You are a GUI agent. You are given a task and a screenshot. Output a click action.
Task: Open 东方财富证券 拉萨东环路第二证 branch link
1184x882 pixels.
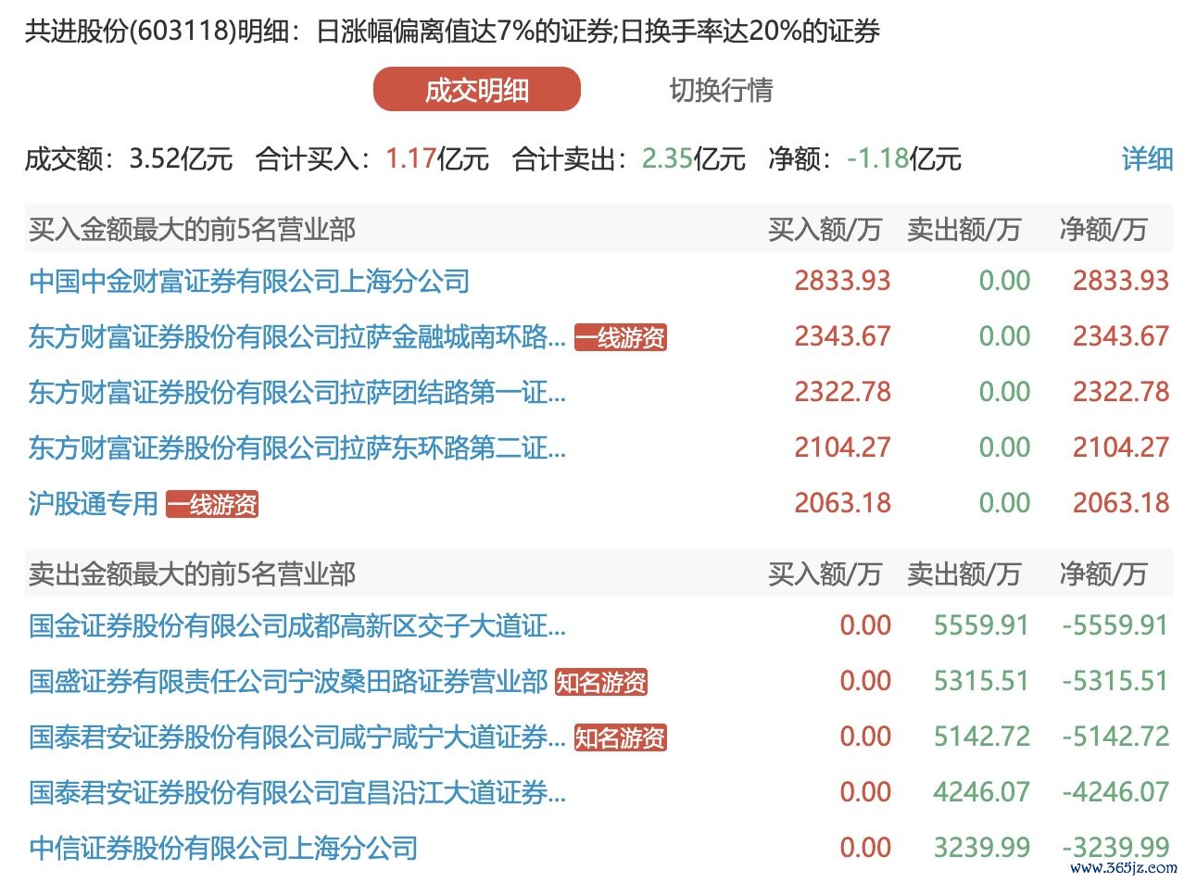coord(297,447)
